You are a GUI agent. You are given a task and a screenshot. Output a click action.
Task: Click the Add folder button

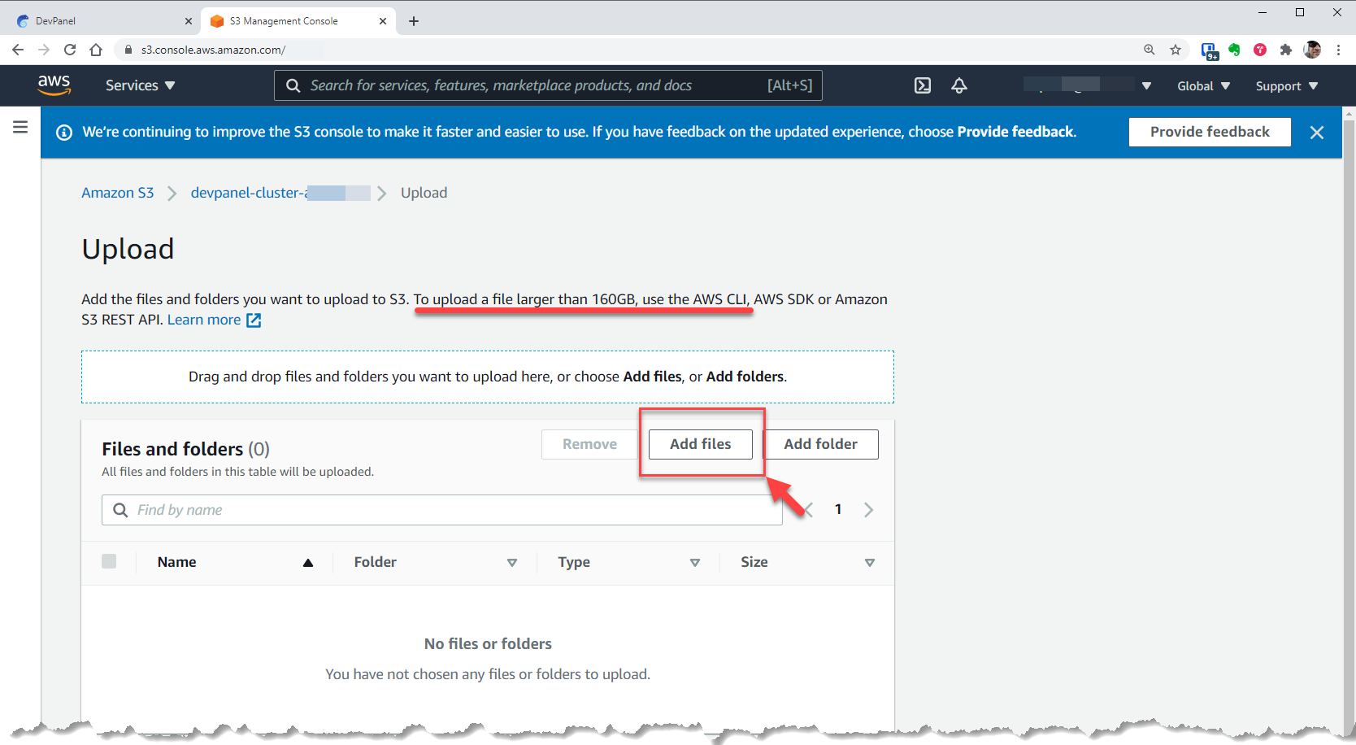coord(820,444)
